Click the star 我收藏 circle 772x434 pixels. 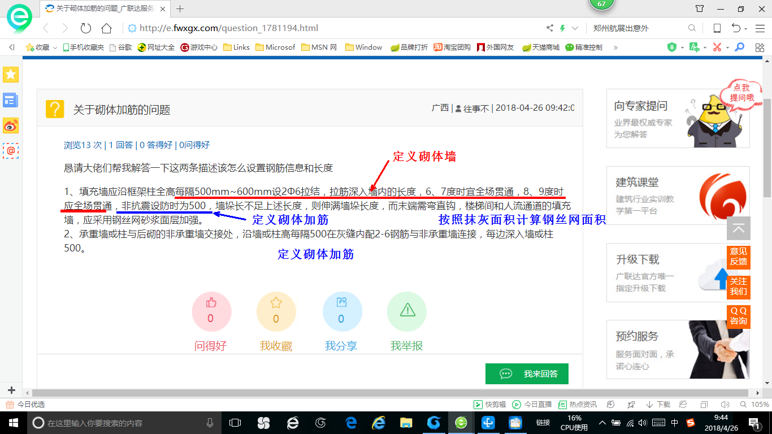(276, 311)
